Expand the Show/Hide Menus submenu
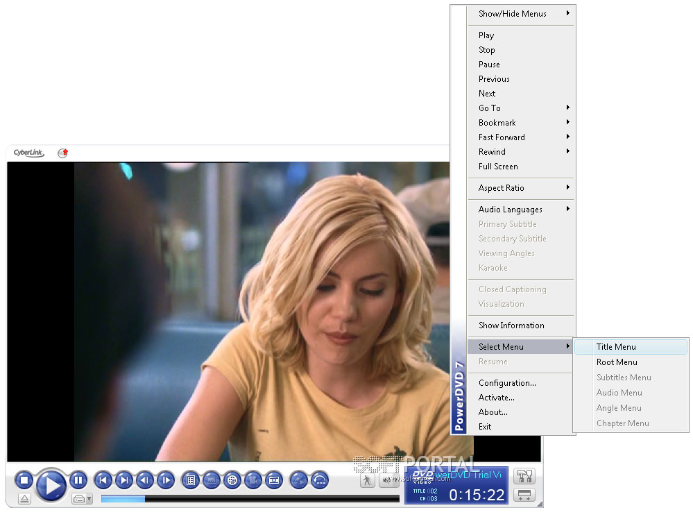The image size is (693, 517). pyautogui.click(x=521, y=14)
